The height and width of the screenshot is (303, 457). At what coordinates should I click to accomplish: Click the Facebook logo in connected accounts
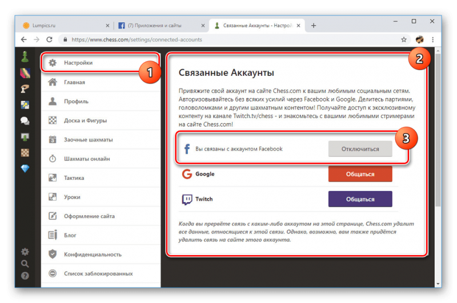point(187,149)
